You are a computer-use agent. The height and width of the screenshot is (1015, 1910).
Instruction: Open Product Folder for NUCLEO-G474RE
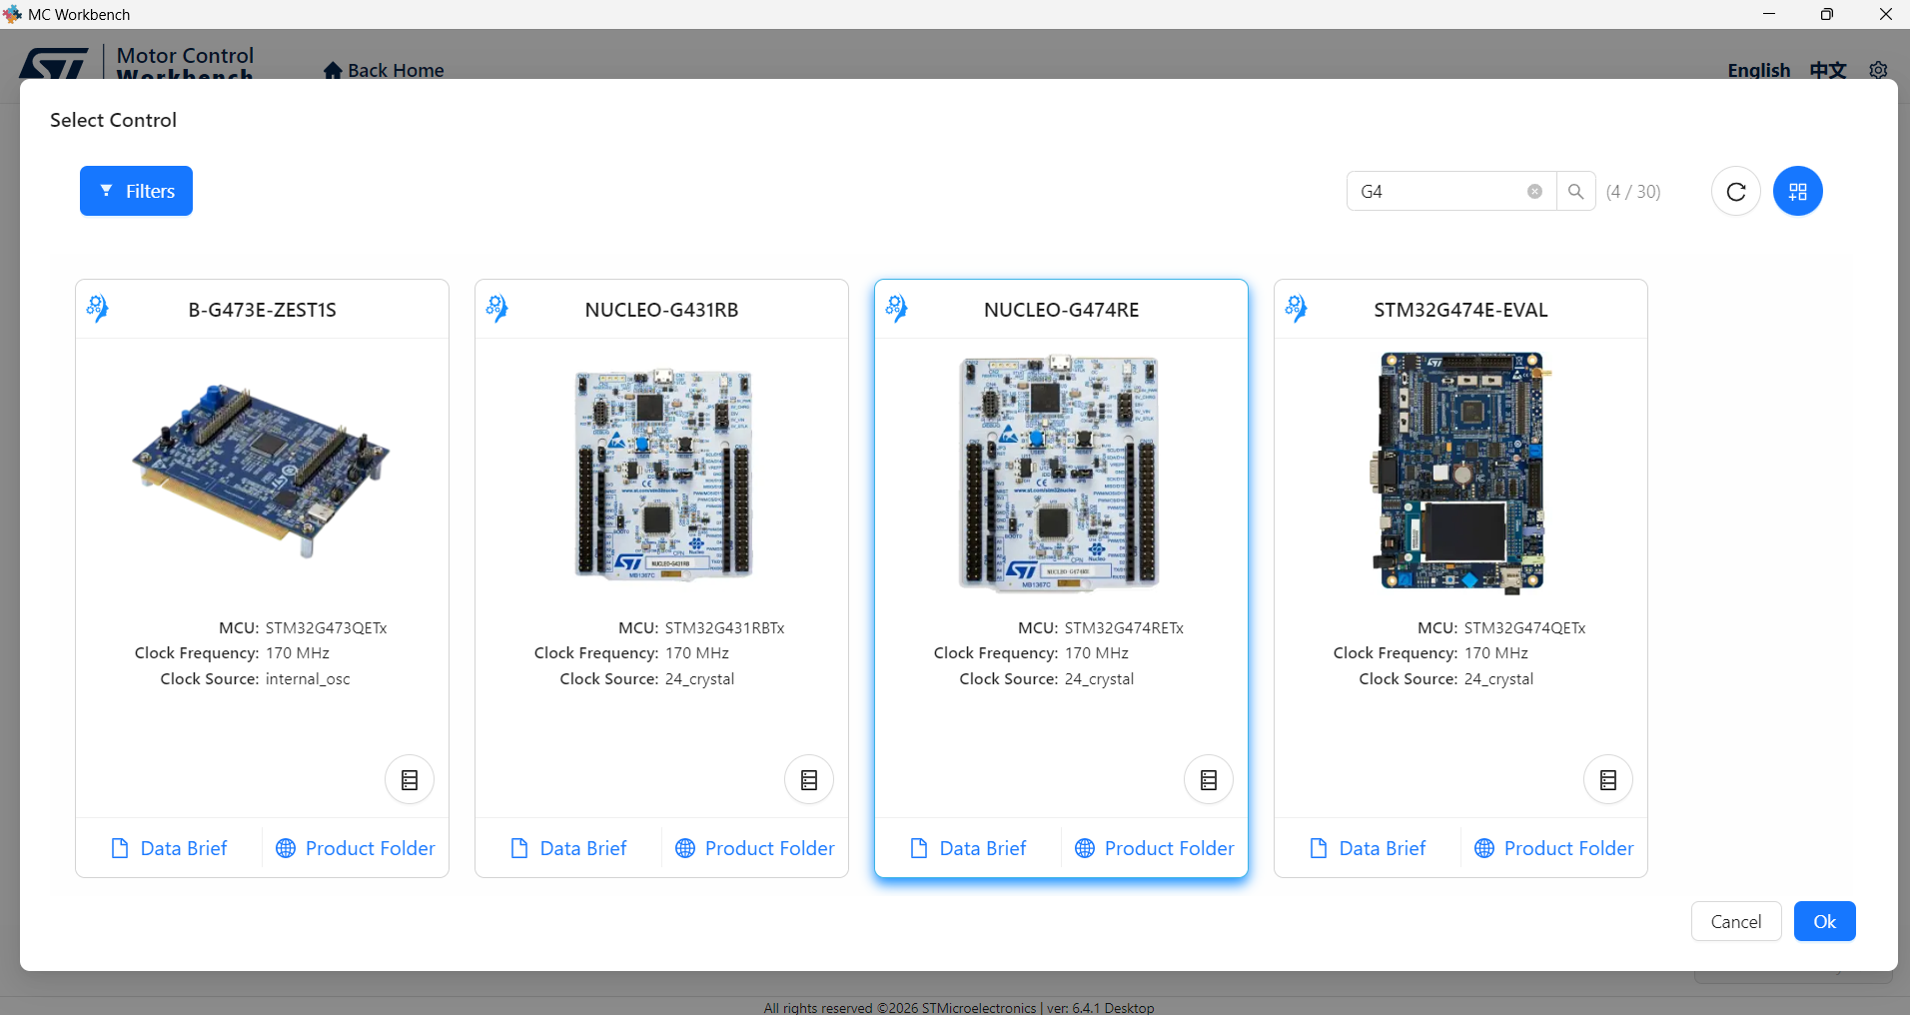[x=1155, y=848]
